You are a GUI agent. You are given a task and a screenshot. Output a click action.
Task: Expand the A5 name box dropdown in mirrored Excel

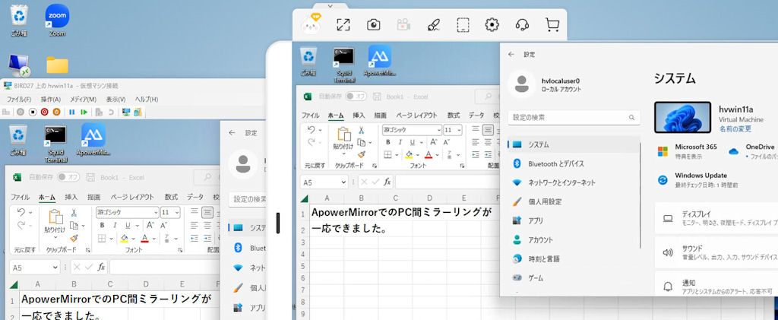[344, 182]
